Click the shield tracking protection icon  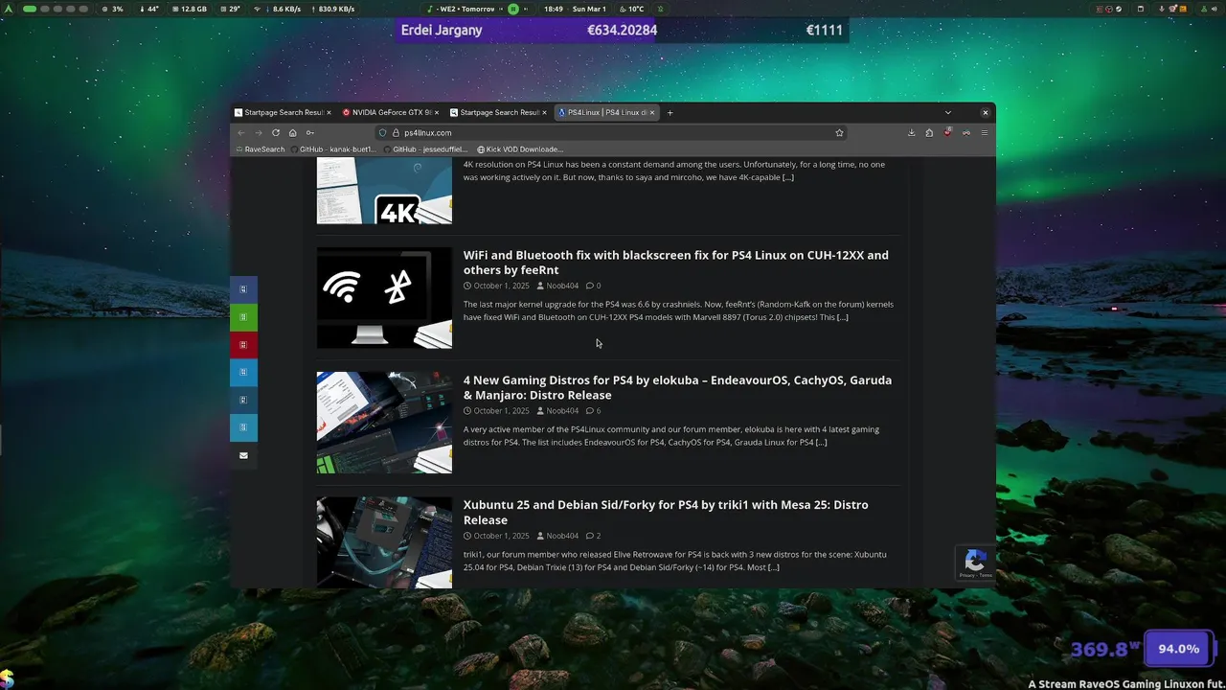(x=383, y=132)
